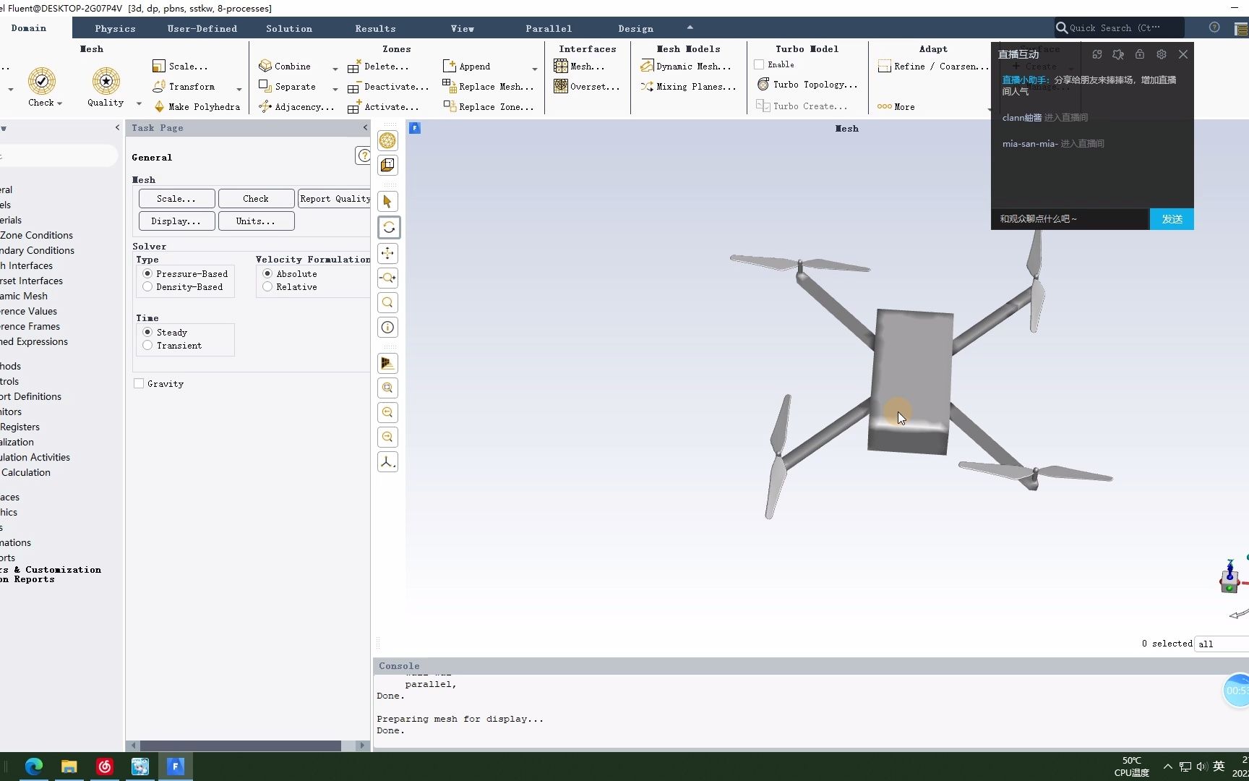Click the probe information tool icon

[x=388, y=328]
